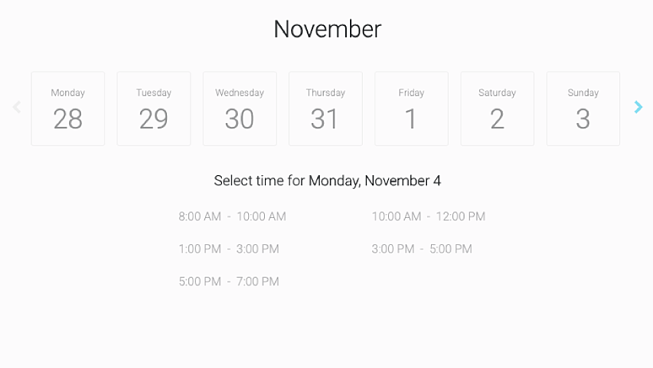This screenshot has height=368, width=653.
Task: Choose the 5:00 PM - 7:00 PM slot
Action: (229, 281)
